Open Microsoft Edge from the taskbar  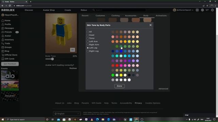tap(97, 120)
